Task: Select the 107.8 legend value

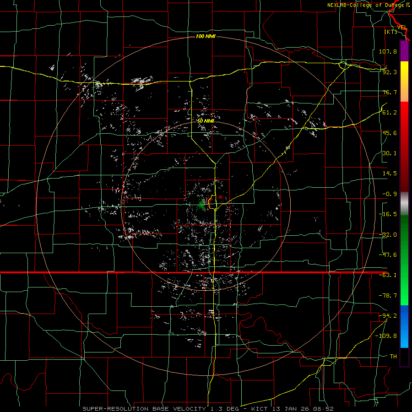Action: tap(388, 51)
